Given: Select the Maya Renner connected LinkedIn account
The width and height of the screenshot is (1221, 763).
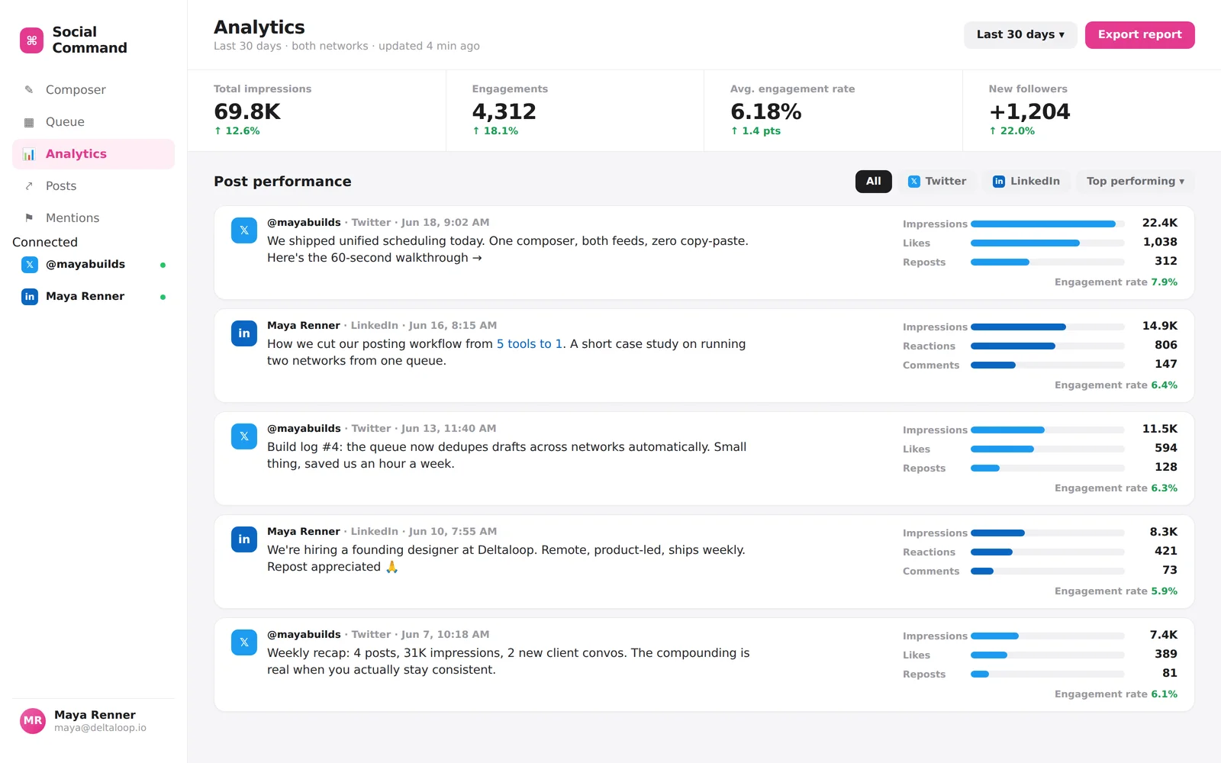Looking at the screenshot, I should (x=93, y=297).
